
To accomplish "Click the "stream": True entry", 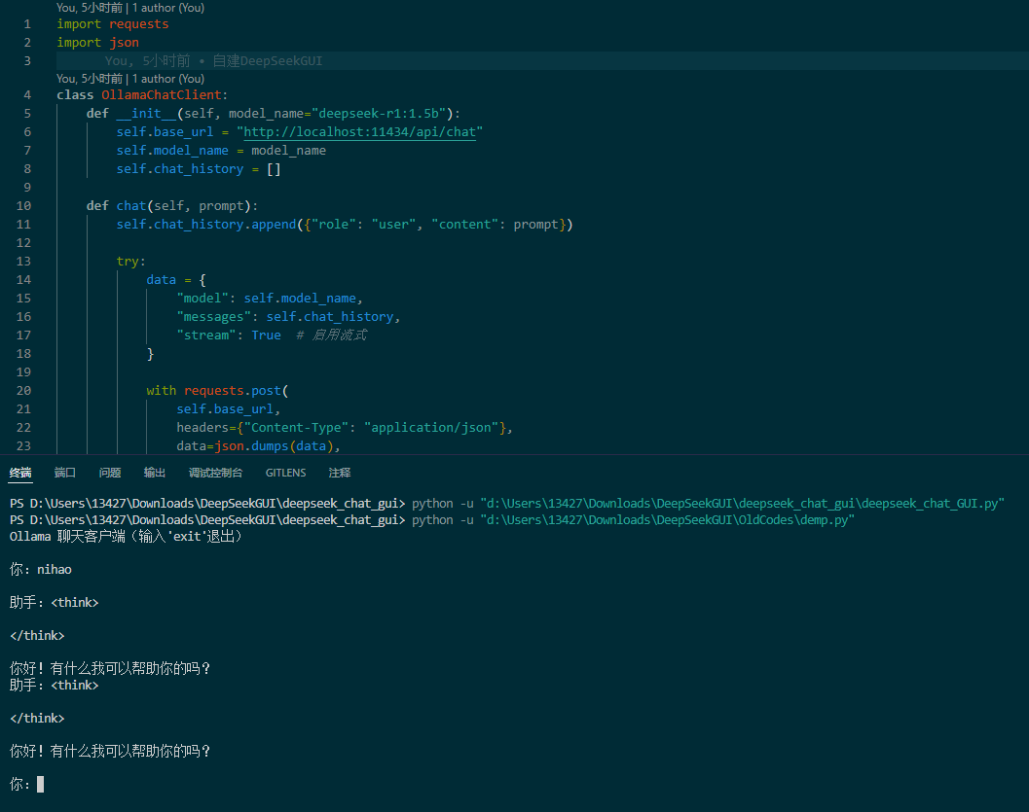I will 229,335.
